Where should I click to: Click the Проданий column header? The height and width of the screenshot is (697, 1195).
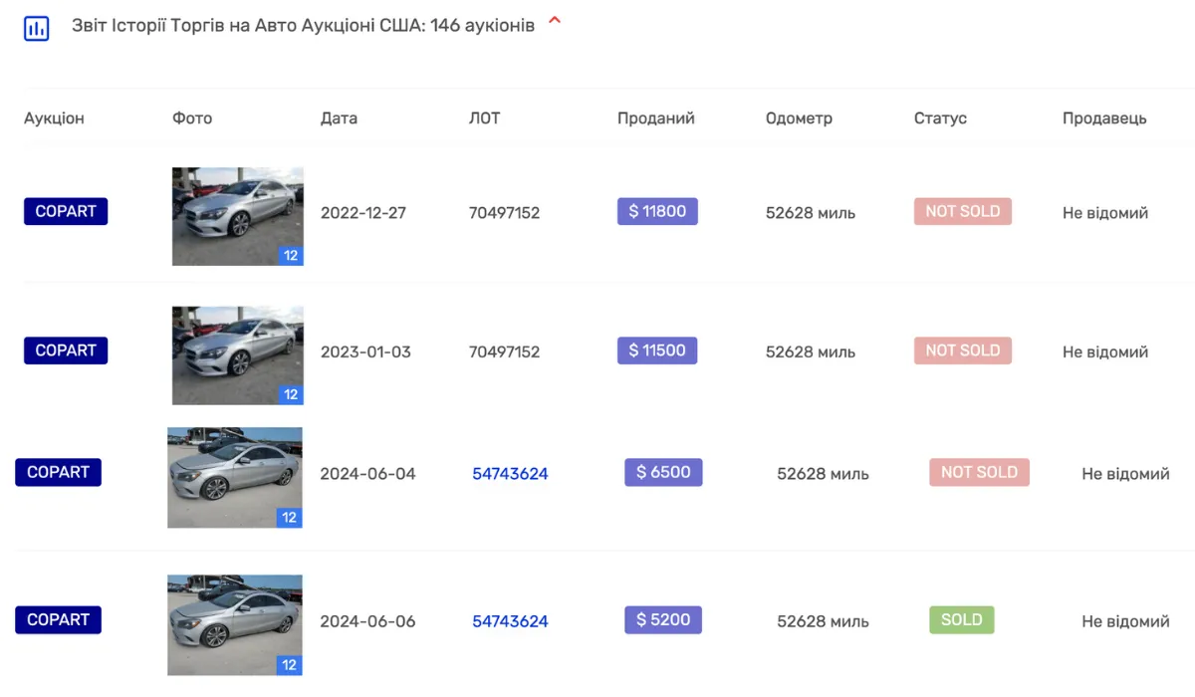(x=655, y=118)
